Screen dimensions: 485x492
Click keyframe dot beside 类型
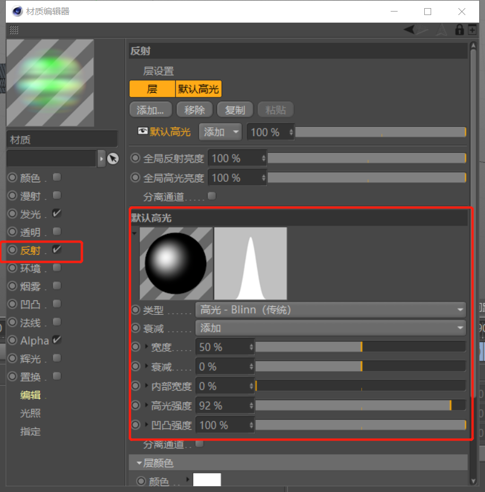[135, 310]
